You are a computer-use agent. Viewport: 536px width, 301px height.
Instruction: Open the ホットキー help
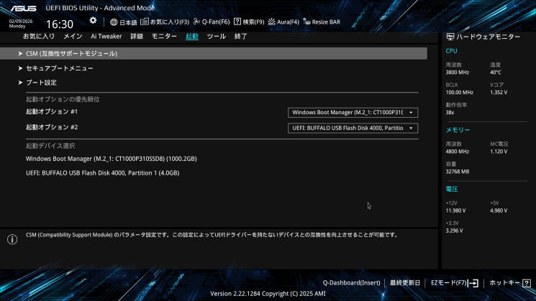[509, 283]
